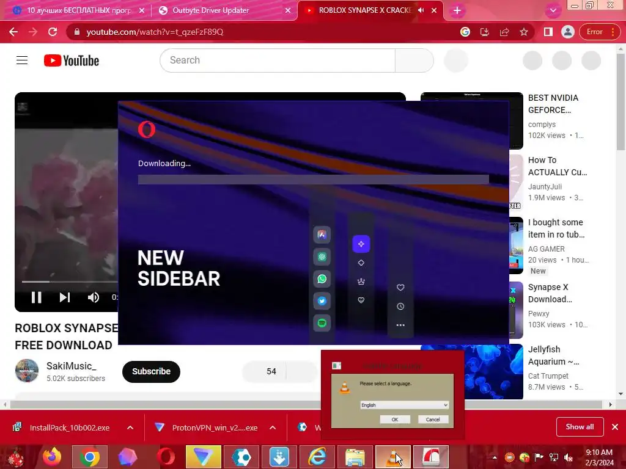Close the downloads bar

615,427
